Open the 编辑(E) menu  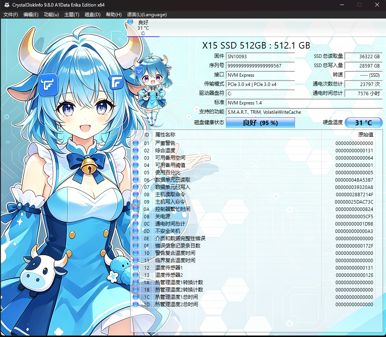pos(31,15)
